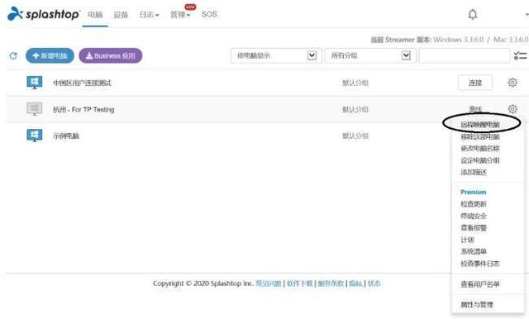Image resolution: width=529 pixels, height=319 pixels.
Task: Open the 隐私 footer link
Action: click(355, 283)
